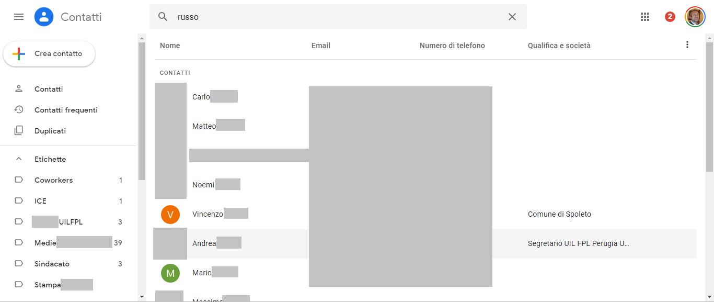Collapse the Etichette section
The width and height of the screenshot is (714, 302).
click(x=19, y=159)
